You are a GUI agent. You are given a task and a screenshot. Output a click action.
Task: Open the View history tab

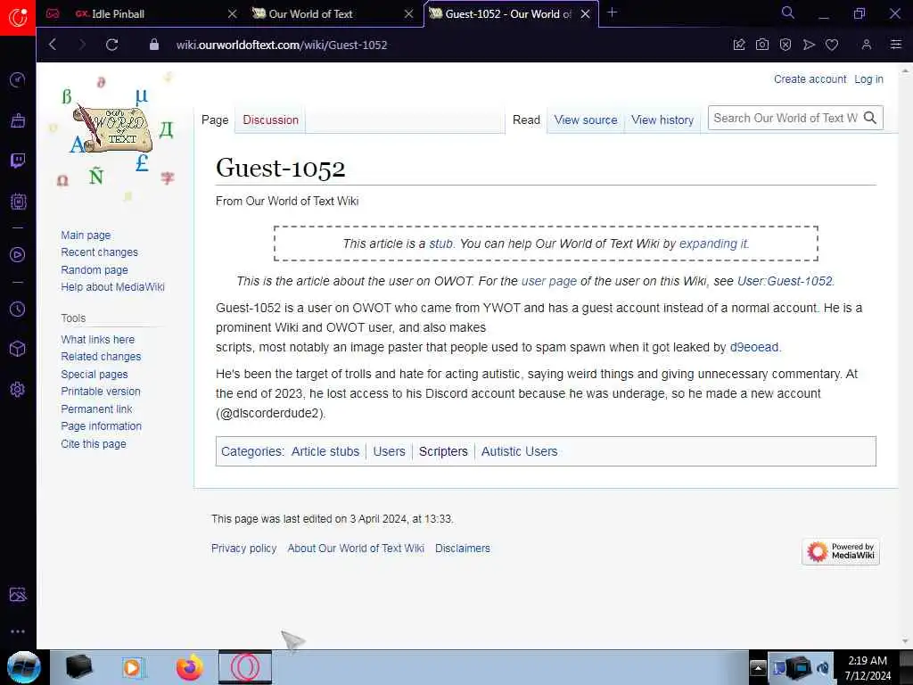coord(662,120)
